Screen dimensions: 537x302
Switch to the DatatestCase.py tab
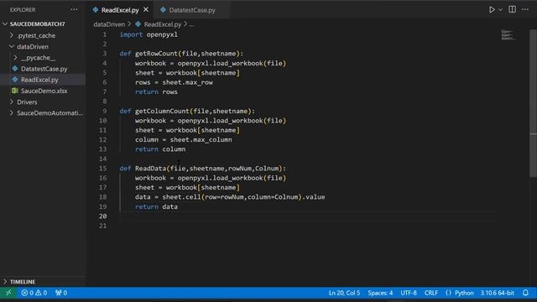tap(192, 10)
